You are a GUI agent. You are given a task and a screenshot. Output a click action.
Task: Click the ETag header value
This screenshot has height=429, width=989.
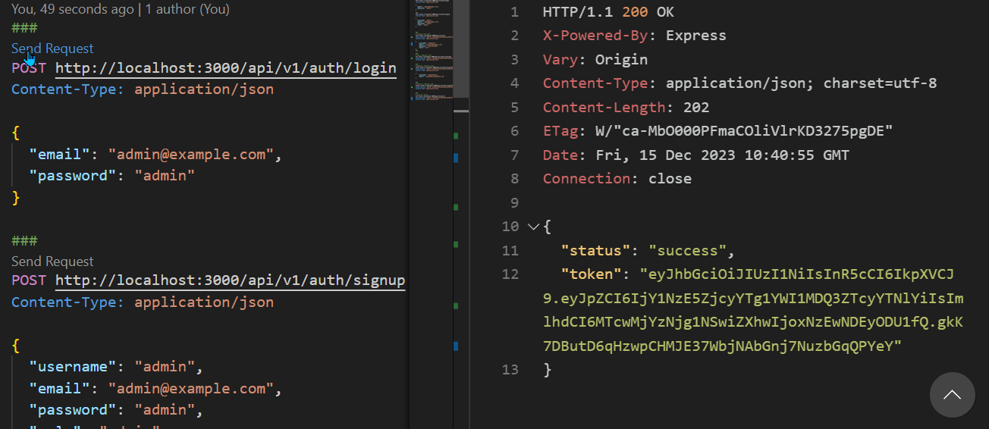coord(736,131)
